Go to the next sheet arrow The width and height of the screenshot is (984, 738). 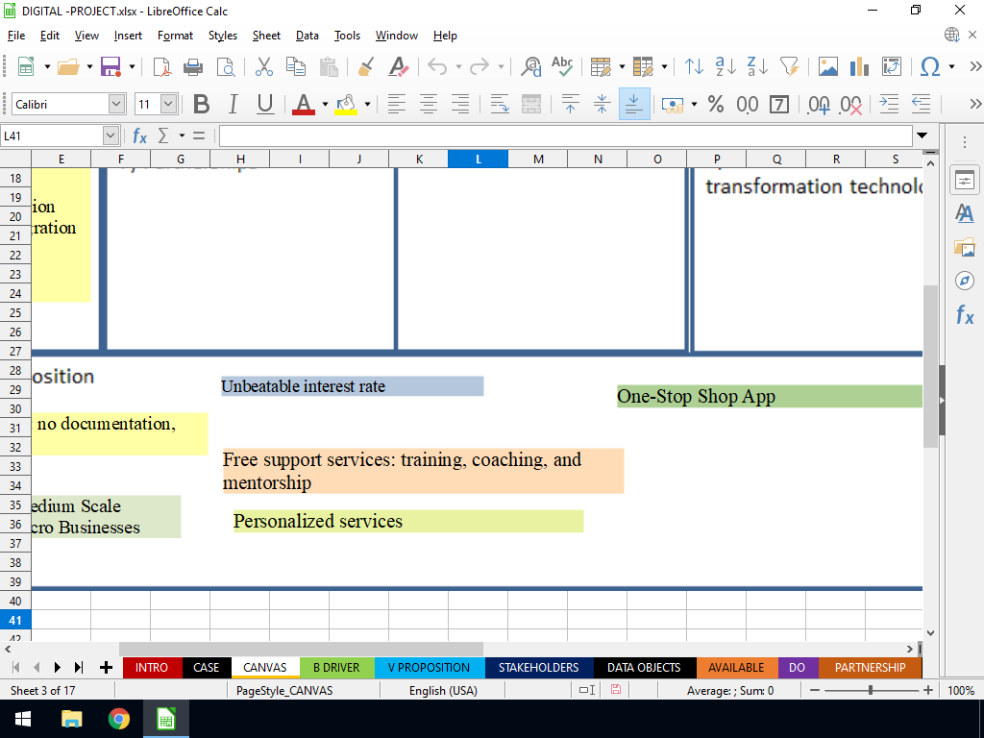click(57, 668)
